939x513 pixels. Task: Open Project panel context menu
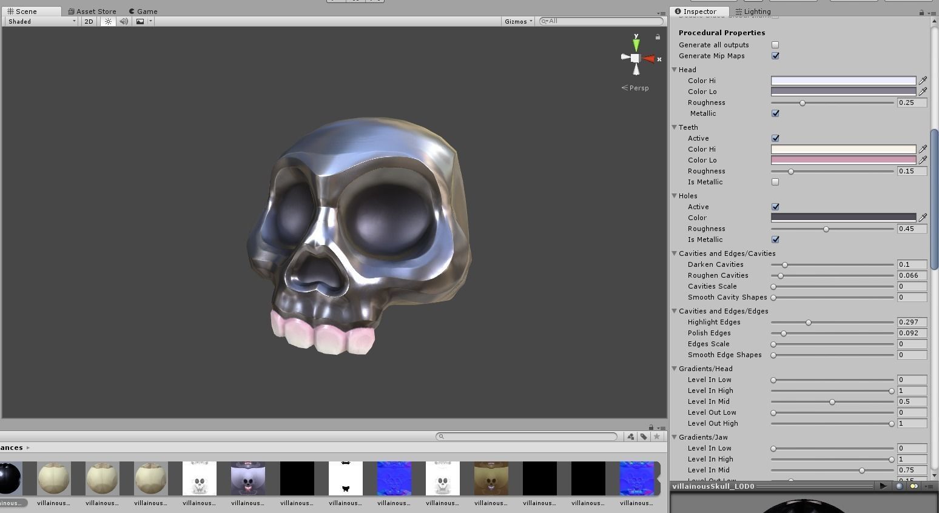[x=661, y=428]
